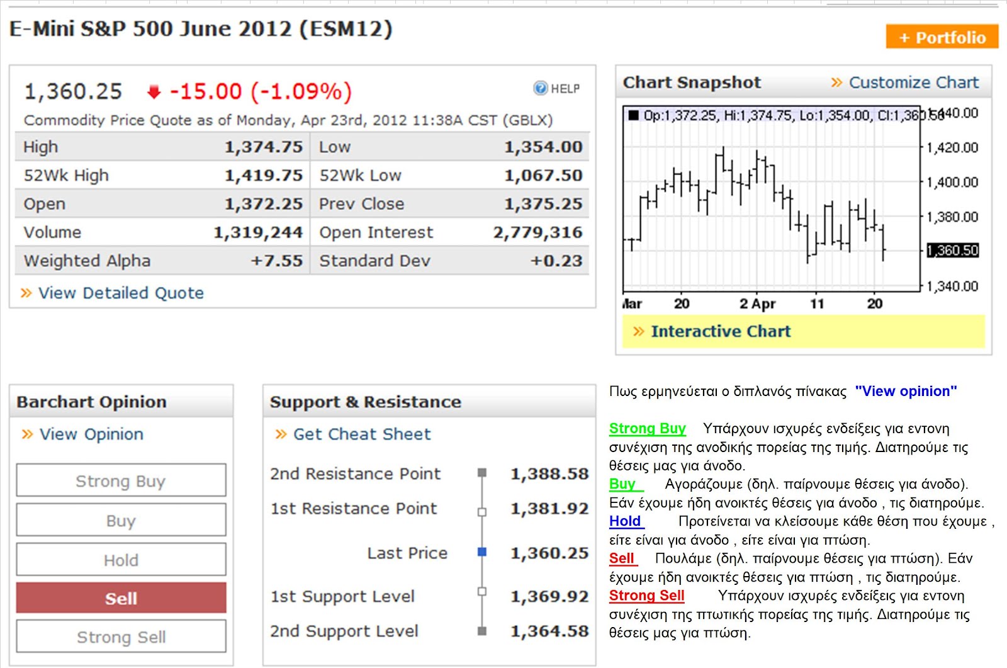The height and width of the screenshot is (668, 1007).
Task: Click the 1st Support Level value 1,369.92
Action: [549, 597]
